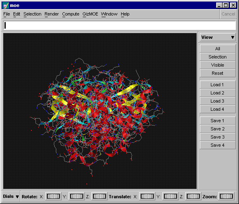
Task: Click the Rotate Z dial
Action: click(x=100, y=196)
